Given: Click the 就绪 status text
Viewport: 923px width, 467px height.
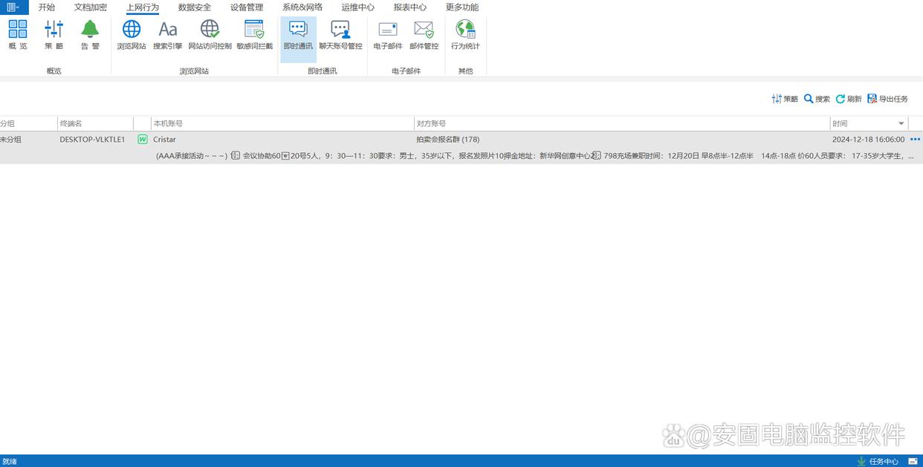Looking at the screenshot, I should (x=9, y=461).
